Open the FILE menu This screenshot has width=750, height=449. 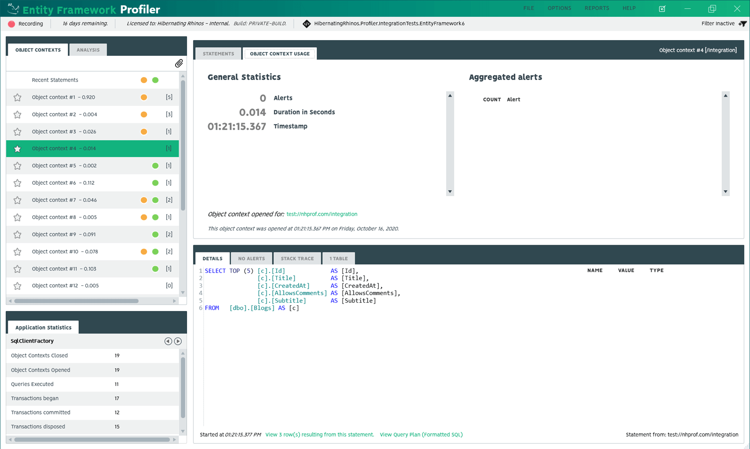point(529,8)
